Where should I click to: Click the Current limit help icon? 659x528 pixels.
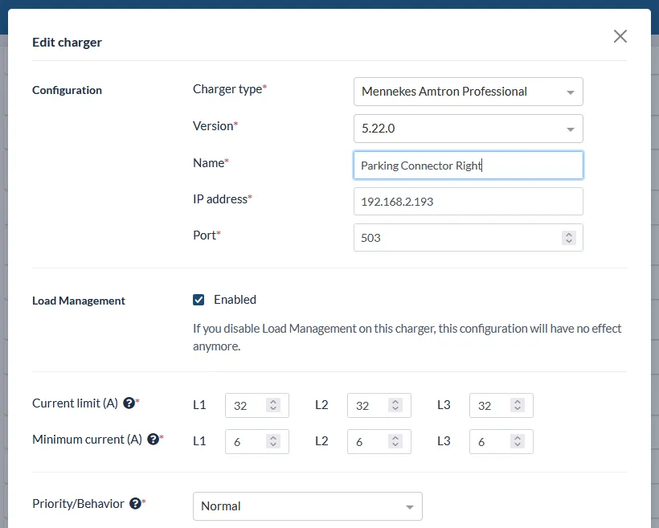point(129,403)
